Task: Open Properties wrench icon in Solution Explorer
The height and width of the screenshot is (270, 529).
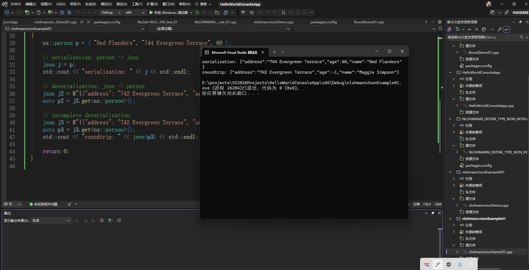Action: 500,29
